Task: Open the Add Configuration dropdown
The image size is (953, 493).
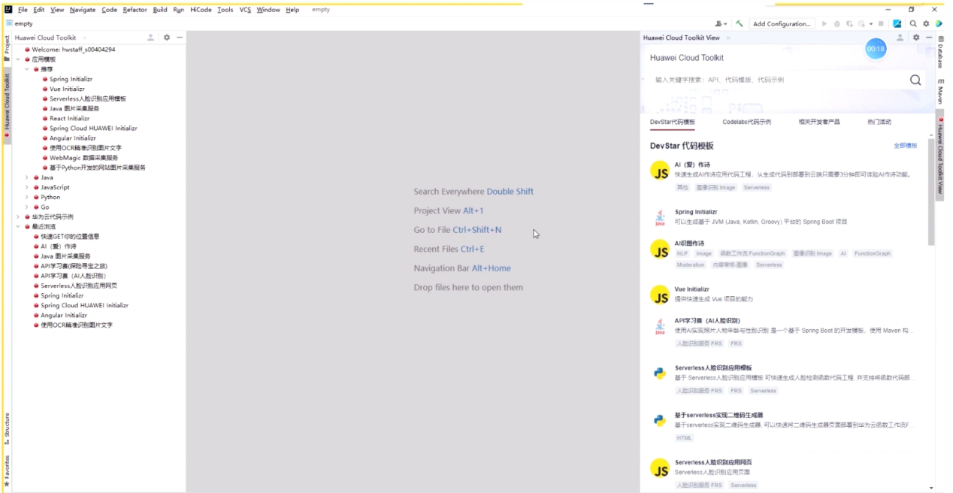Action: tap(782, 23)
